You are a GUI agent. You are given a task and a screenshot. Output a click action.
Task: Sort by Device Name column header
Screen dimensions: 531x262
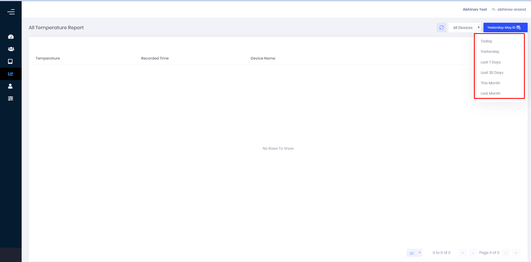(x=263, y=58)
